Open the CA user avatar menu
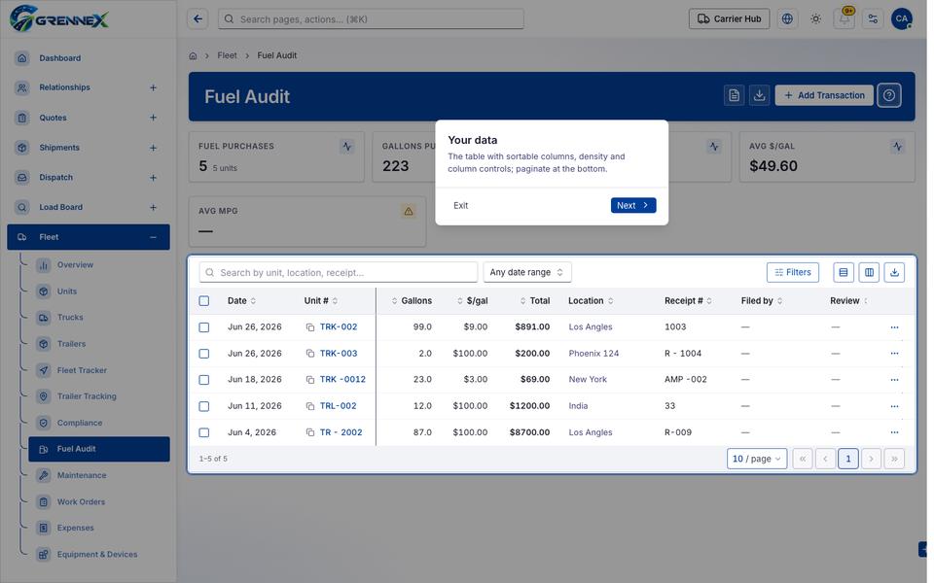The height and width of the screenshot is (583, 934). pyautogui.click(x=901, y=19)
